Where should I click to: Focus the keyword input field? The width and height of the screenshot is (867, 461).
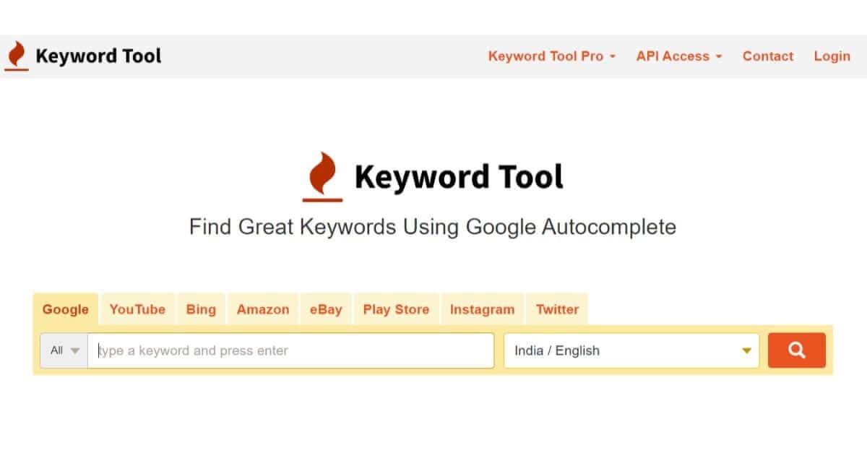click(291, 350)
